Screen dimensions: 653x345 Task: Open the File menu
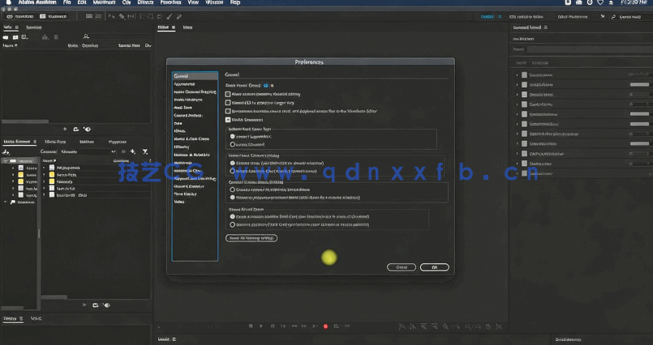click(67, 3)
